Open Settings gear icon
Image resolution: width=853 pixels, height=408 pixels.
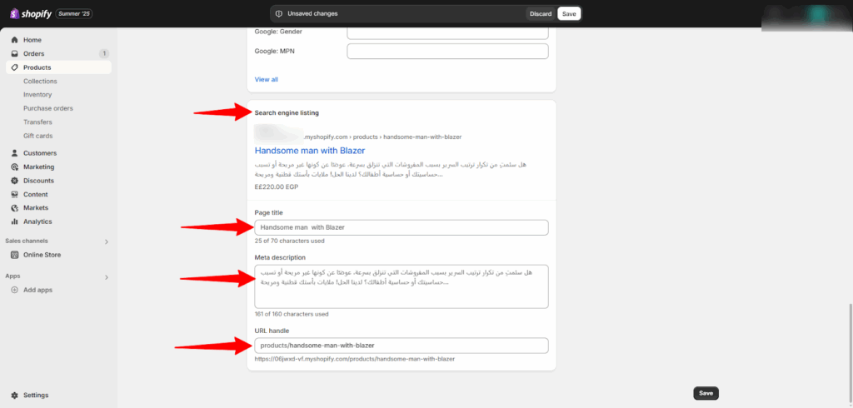(x=15, y=396)
